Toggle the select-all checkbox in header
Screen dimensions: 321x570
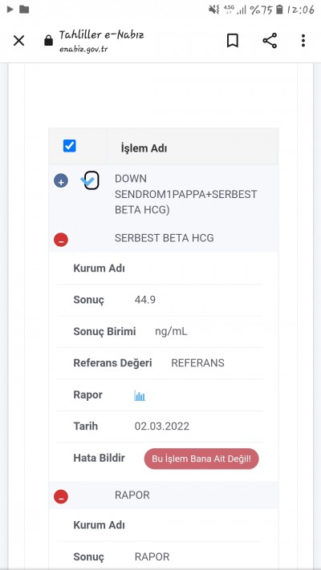pyautogui.click(x=70, y=146)
